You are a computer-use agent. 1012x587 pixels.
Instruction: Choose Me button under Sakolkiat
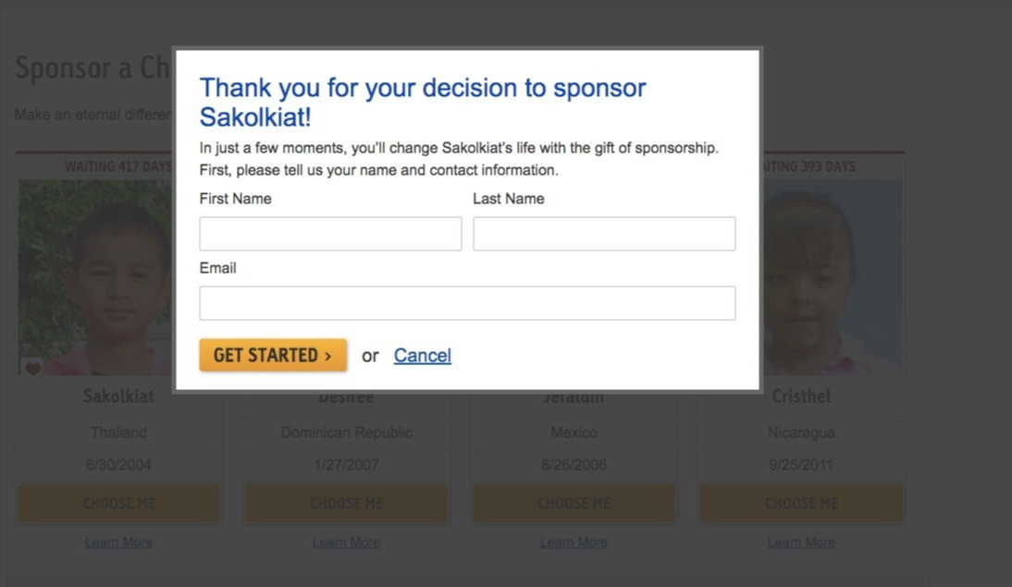[x=119, y=504]
